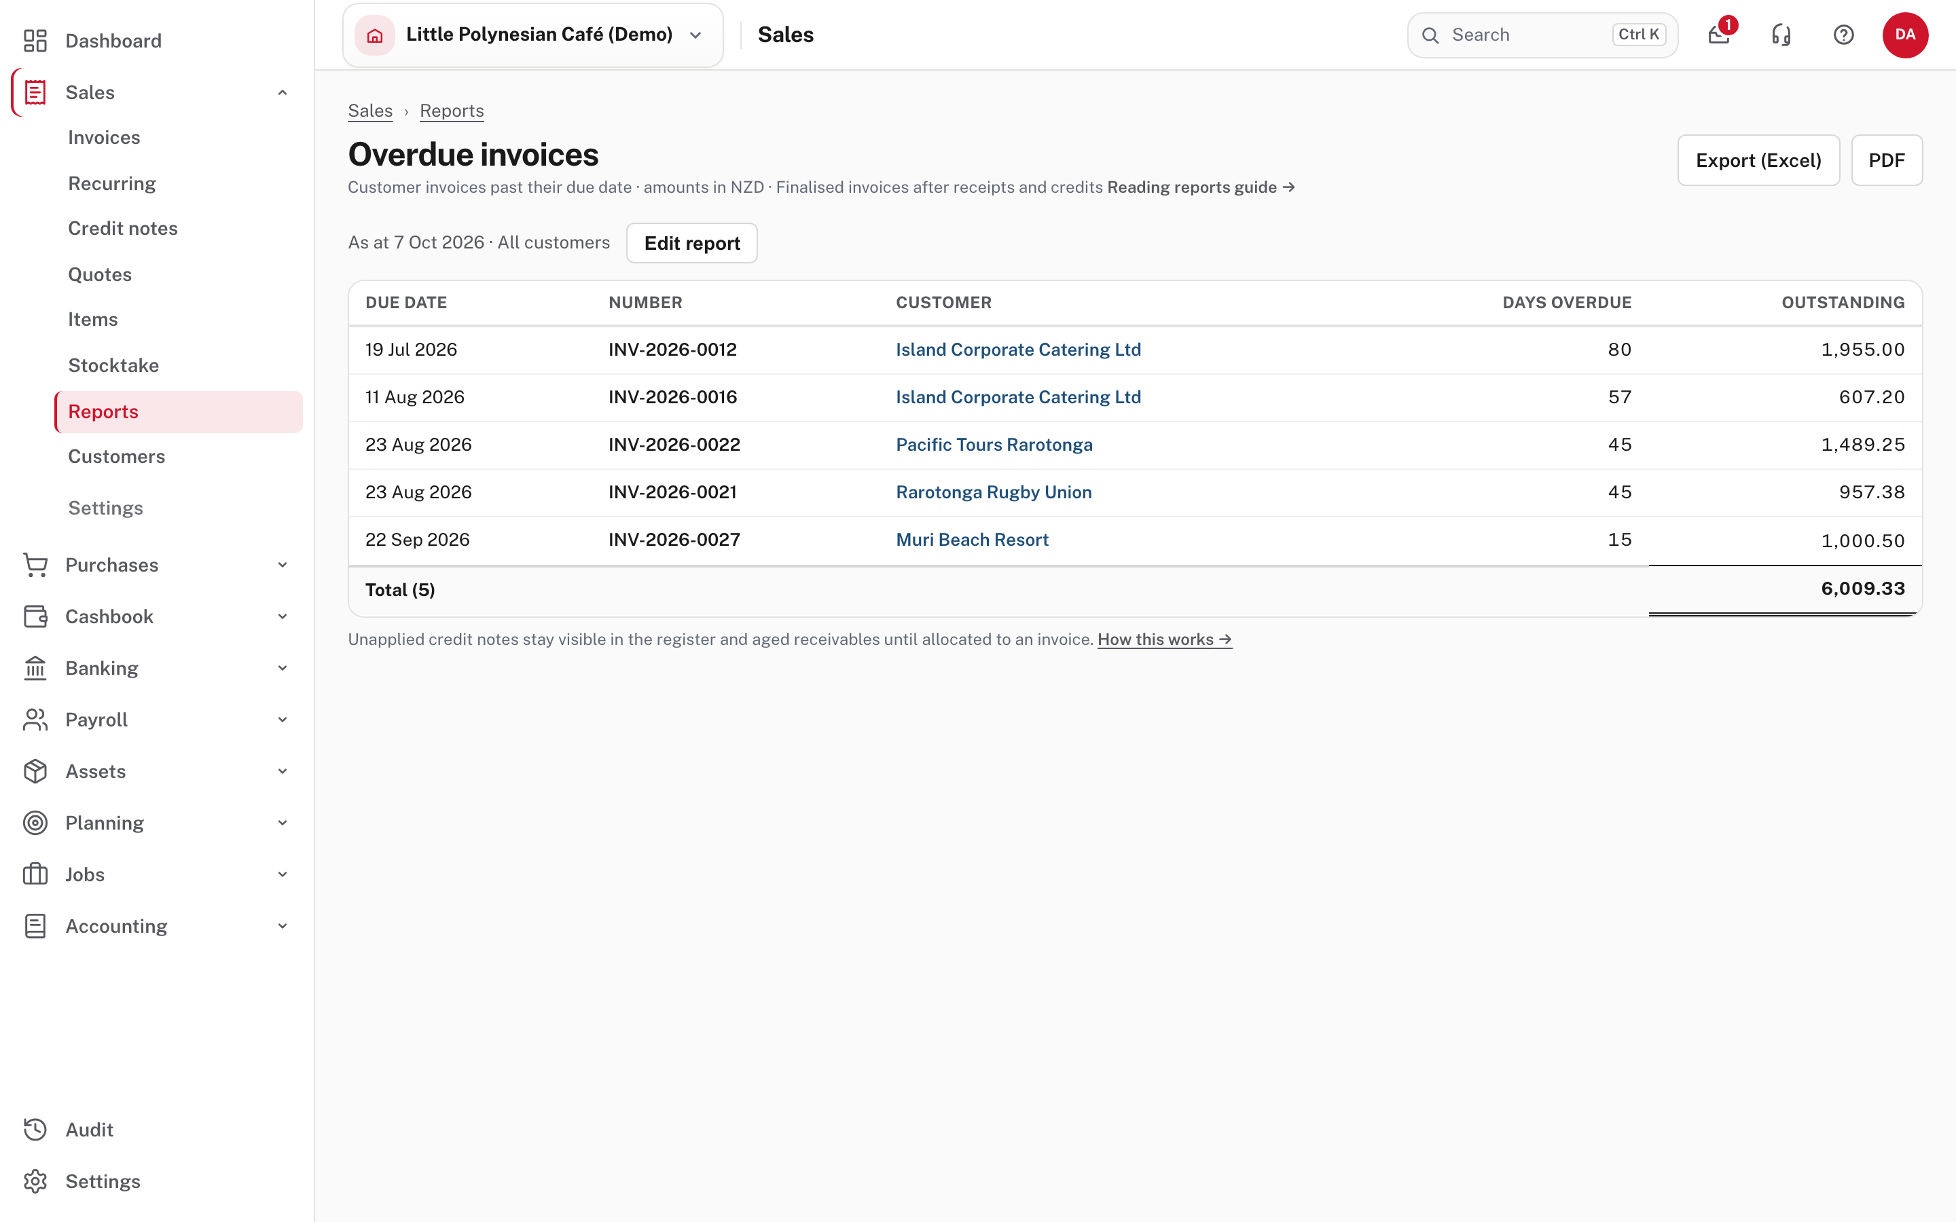
Task: Open customer Muri Beach Resort
Action: tap(973, 540)
